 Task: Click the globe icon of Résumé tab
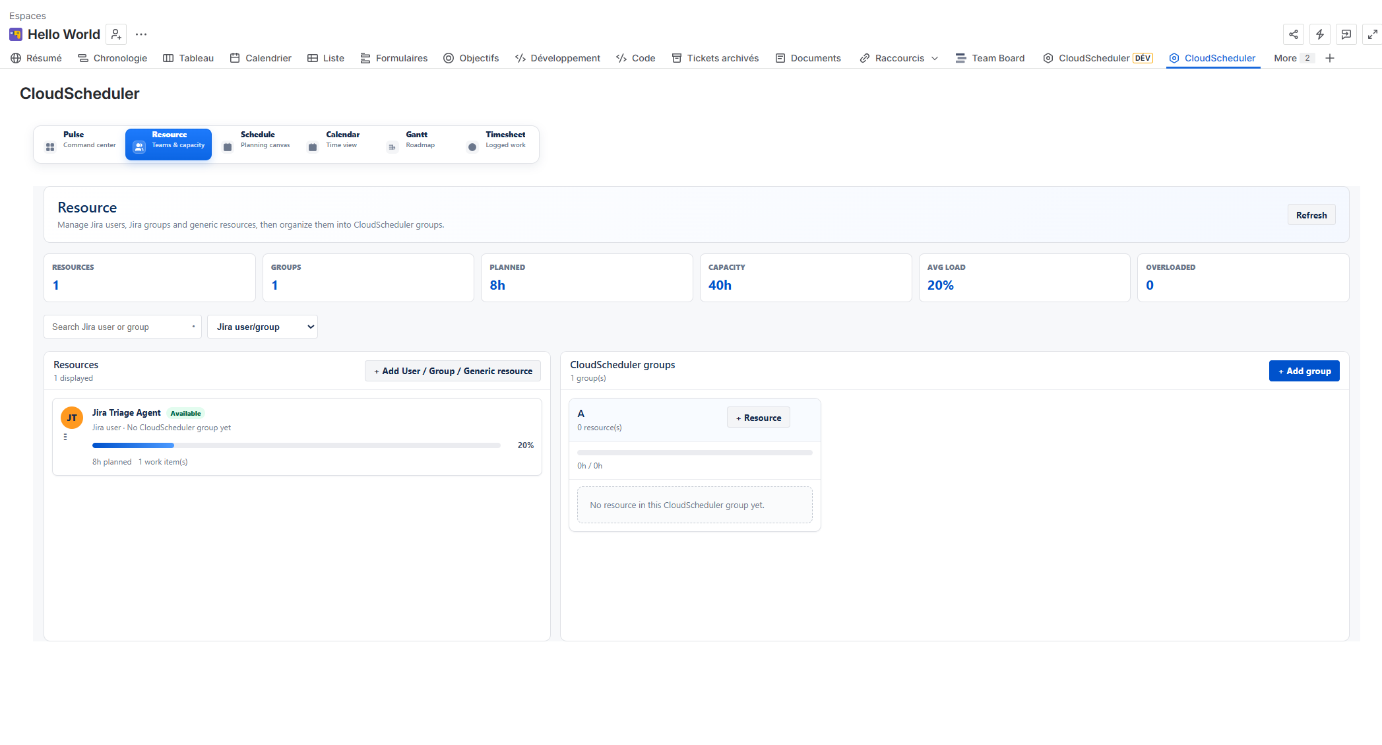(16, 58)
